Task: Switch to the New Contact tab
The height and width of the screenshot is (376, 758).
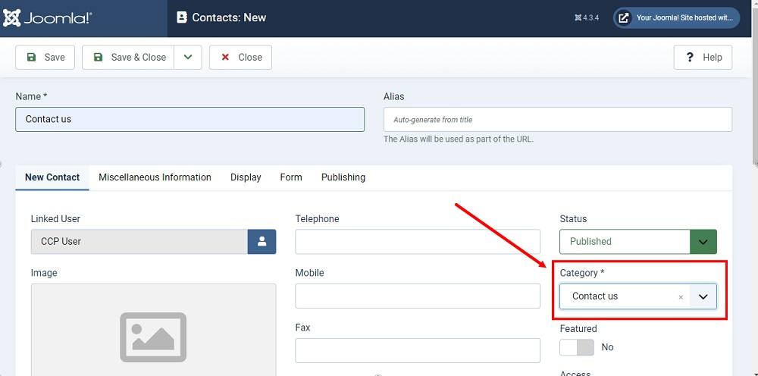Action: [52, 177]
